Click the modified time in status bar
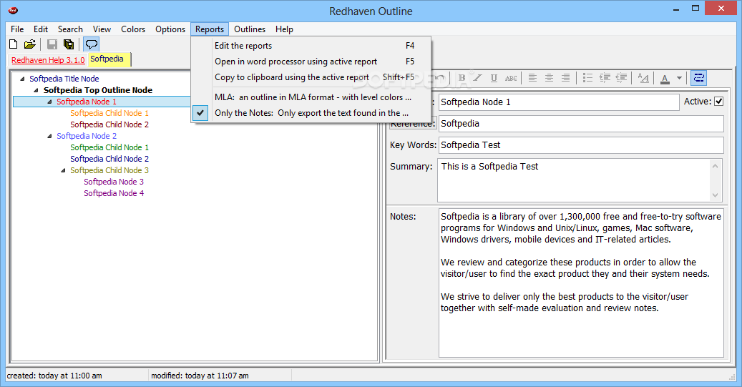 click(x=200, y=376)
